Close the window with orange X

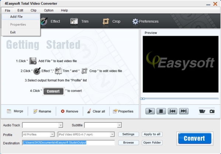215,4
